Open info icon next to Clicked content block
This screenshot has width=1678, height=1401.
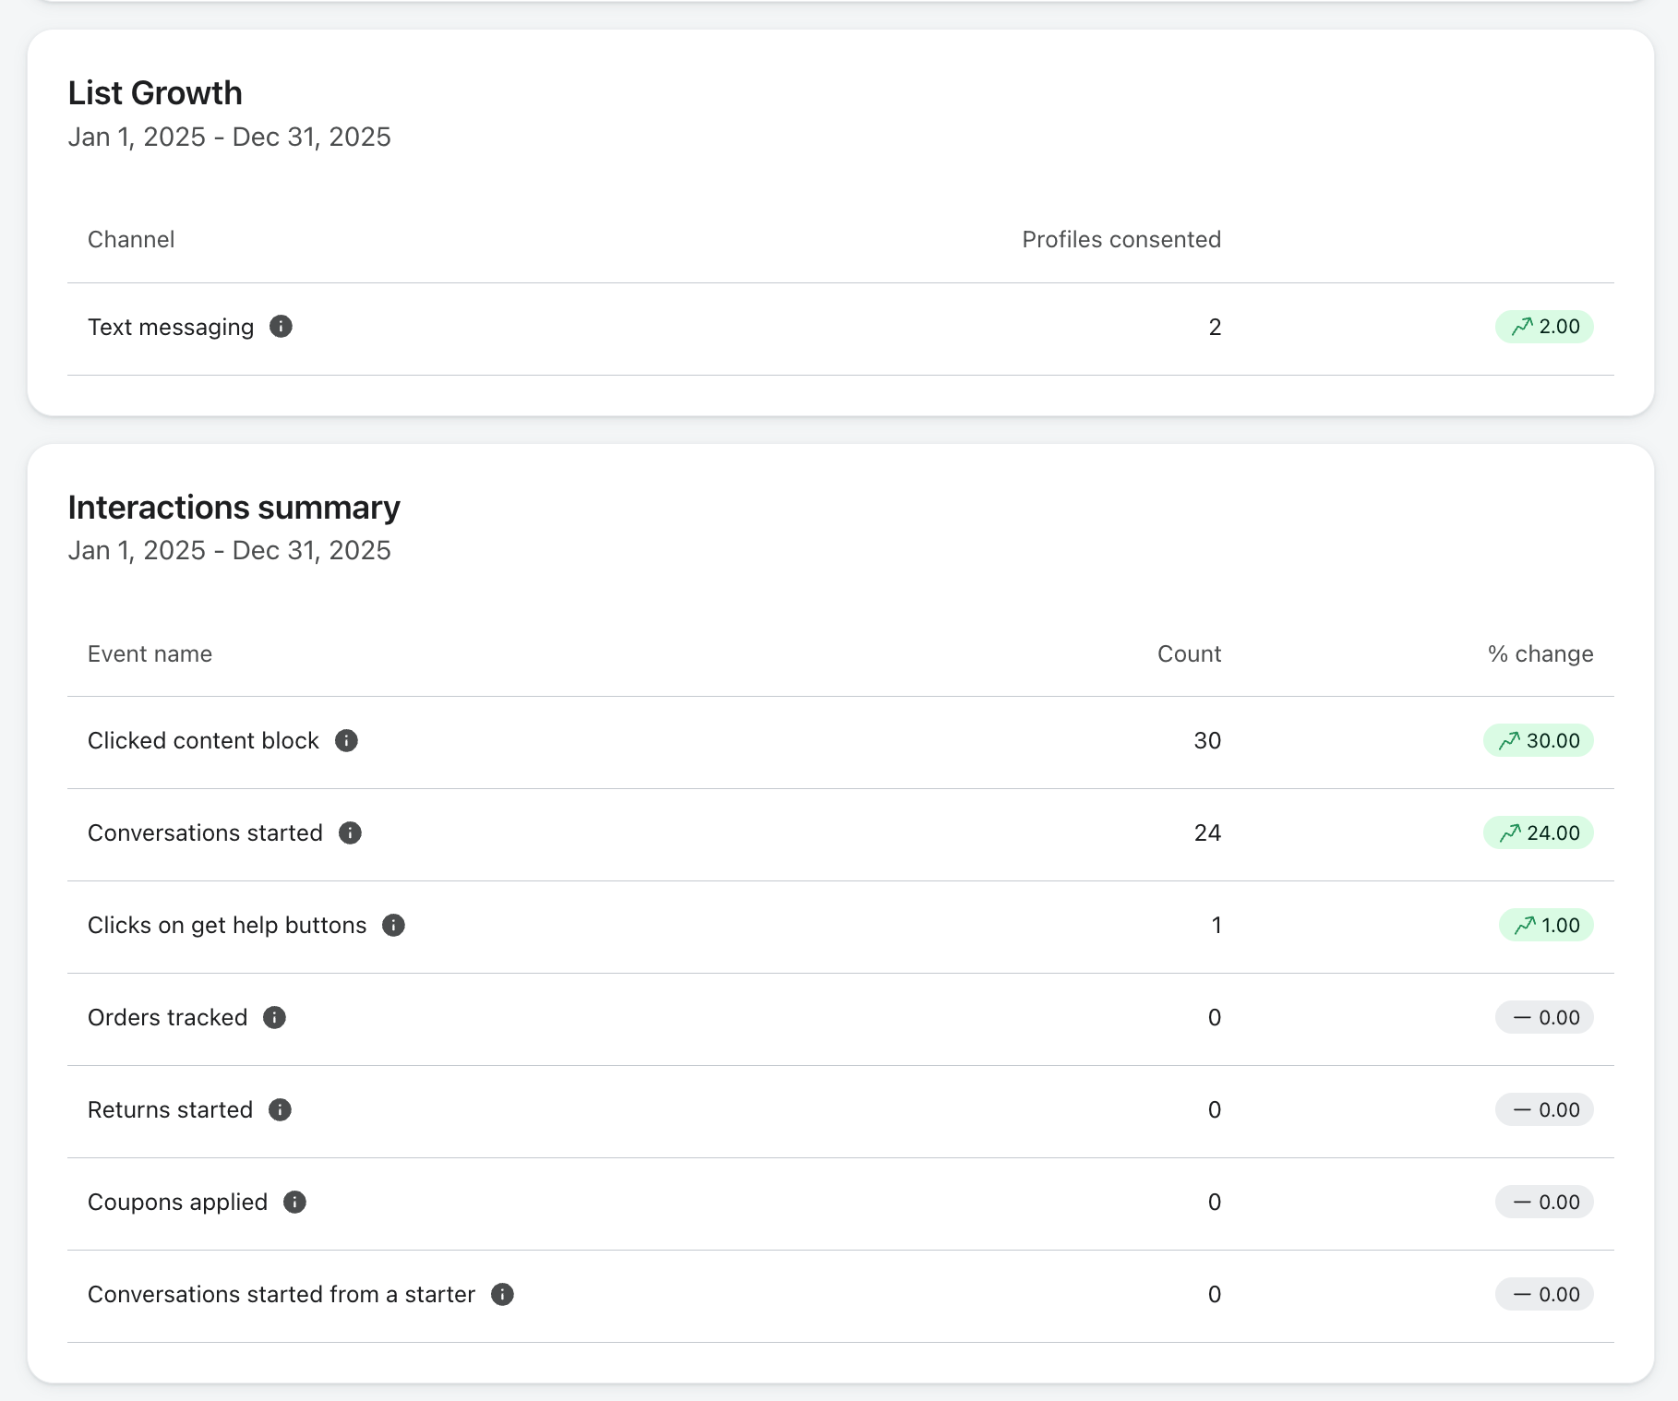346,741
